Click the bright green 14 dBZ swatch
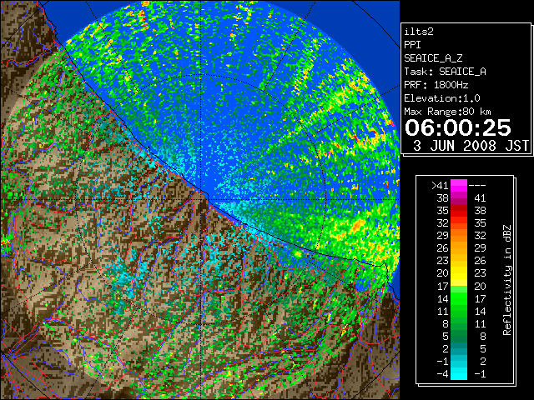This screenshot has height=400, width=534. point(459,298)
